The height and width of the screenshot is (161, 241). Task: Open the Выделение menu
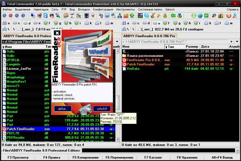pos(22,9)
